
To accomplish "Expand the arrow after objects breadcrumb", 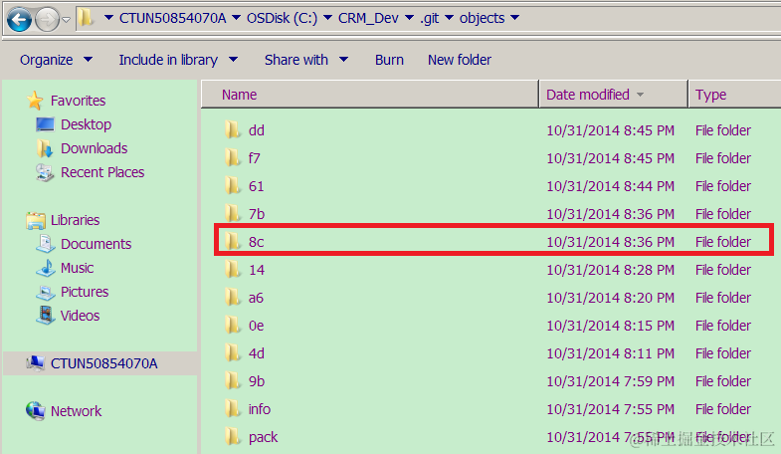I will tap(514, 18).
